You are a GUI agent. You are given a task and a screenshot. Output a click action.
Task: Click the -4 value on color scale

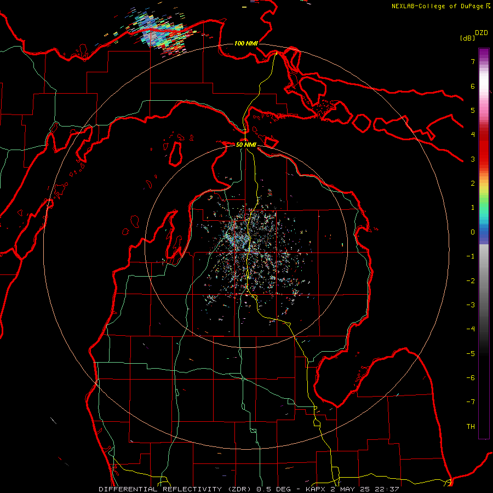coord(471,329)
